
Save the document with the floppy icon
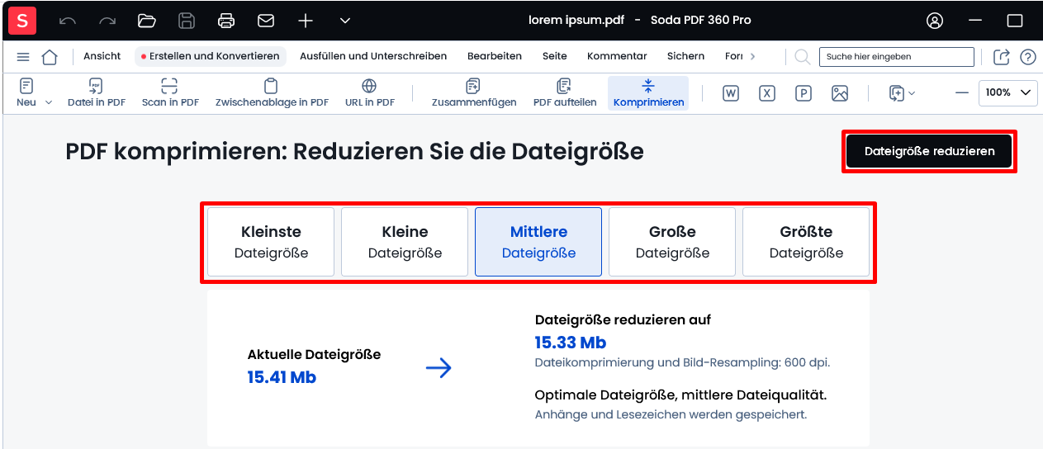tap(187, 21)
